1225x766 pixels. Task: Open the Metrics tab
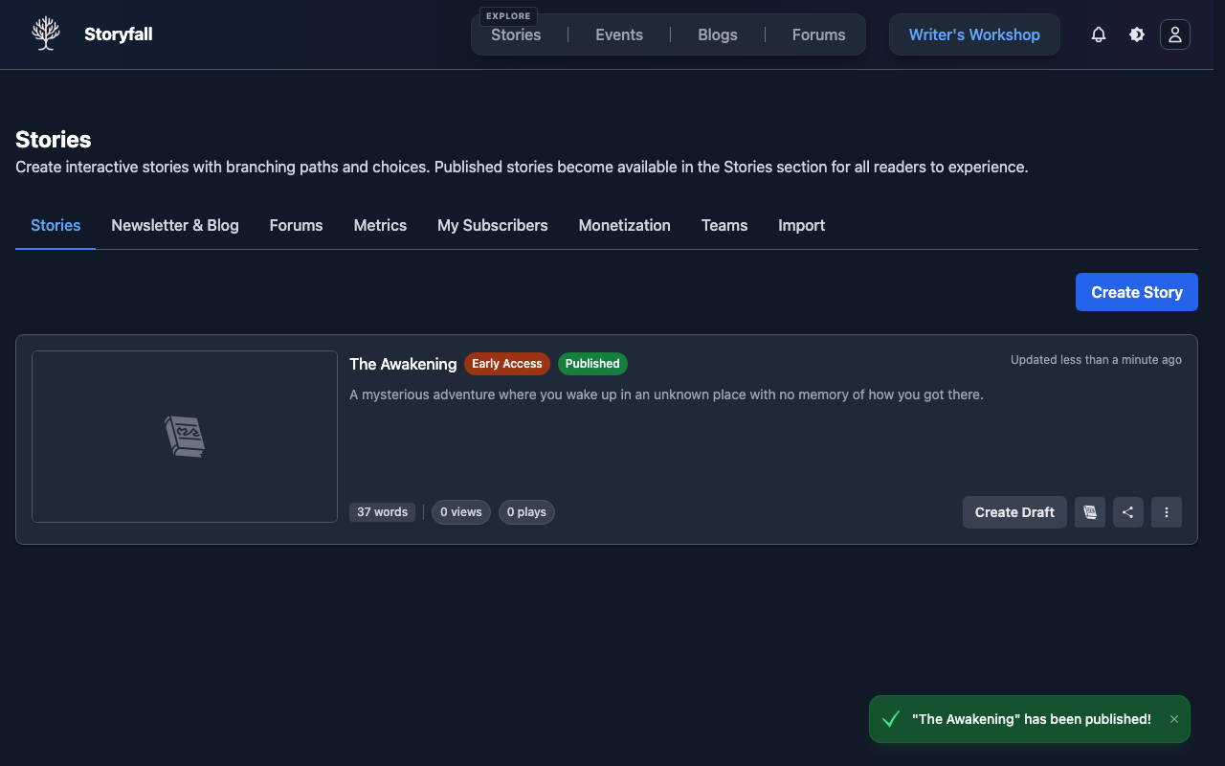(380, 225)
